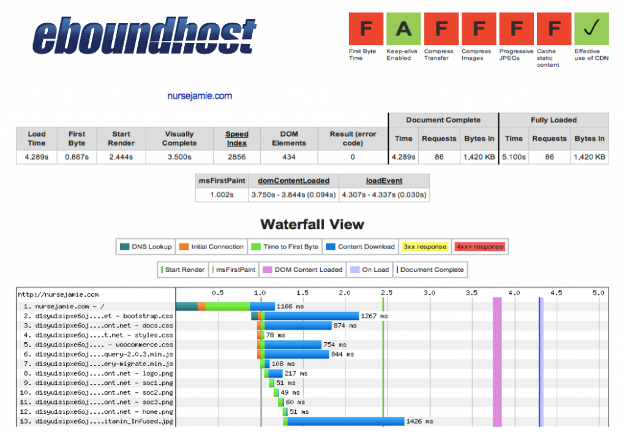Click the Waterfall View heading

[x=312, y=224]
